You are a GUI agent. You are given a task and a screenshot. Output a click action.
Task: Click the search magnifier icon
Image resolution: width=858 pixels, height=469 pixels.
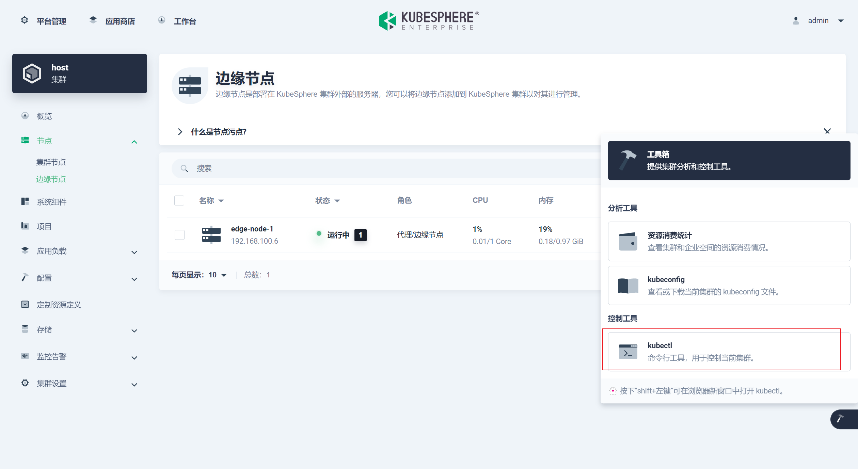point(184,168)
